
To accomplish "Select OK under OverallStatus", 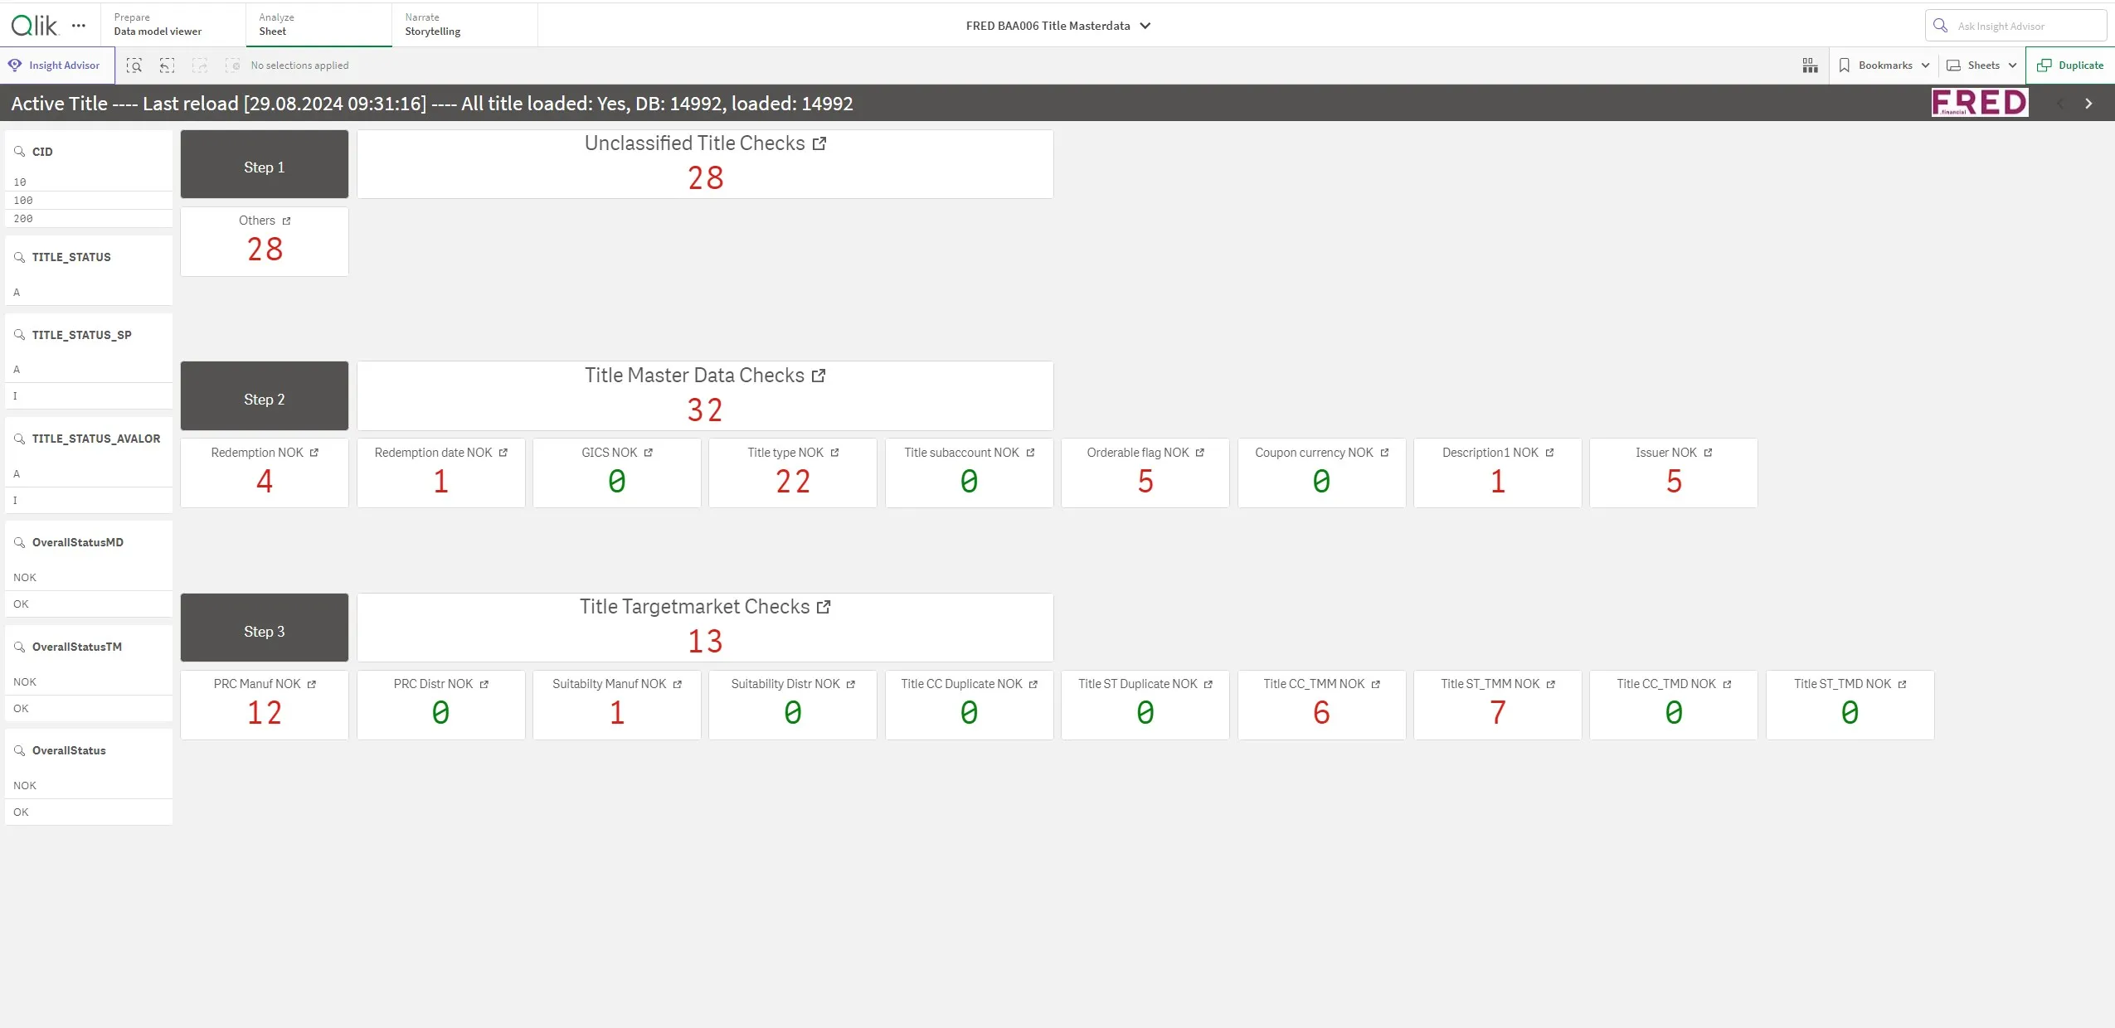I will [89, 812].
